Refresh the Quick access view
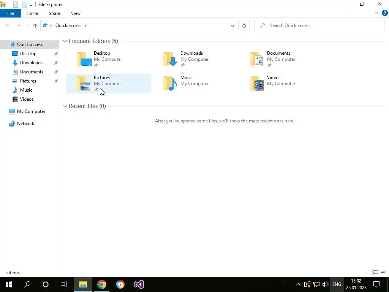This screenshot has height=292, width=389. pyautogui.click(x=244, y=25)
